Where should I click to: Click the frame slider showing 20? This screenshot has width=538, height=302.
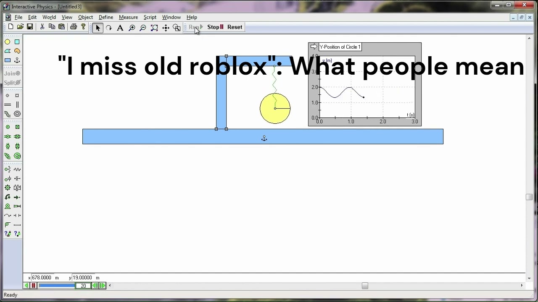[x=83, y=286]
